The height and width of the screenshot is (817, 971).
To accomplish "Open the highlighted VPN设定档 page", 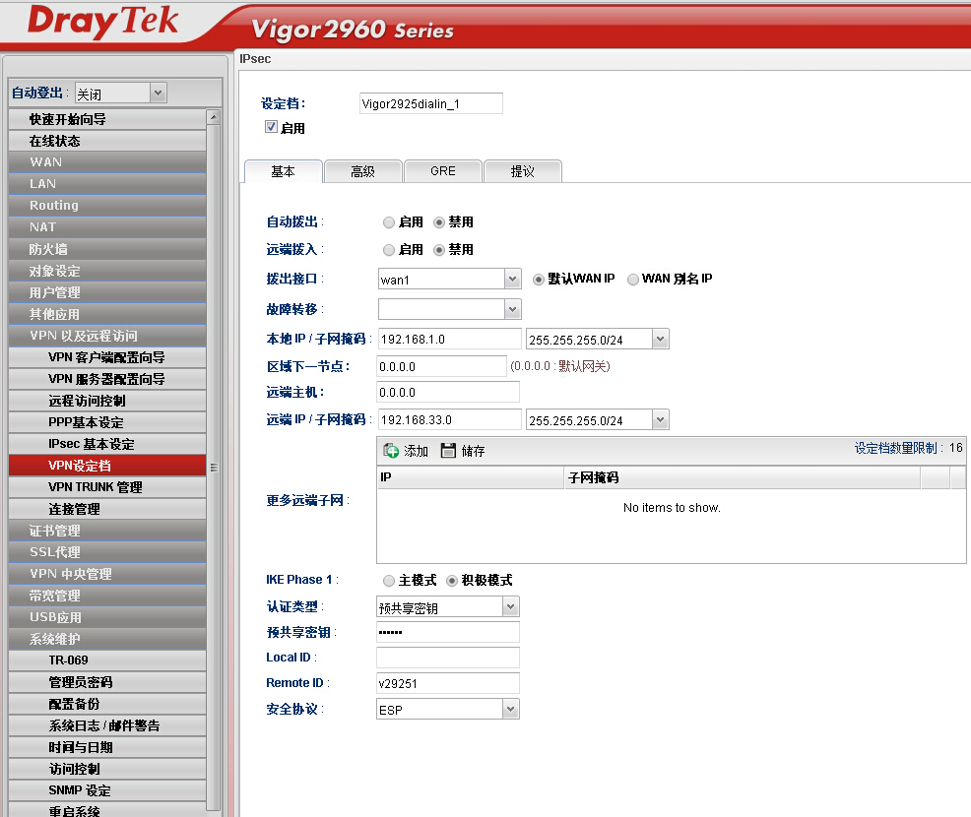I will [x=107, y=466].
